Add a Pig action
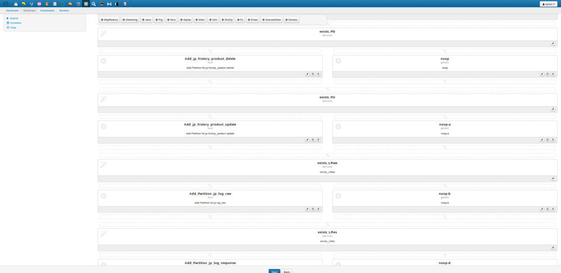The height and width of the screenshot is (273, 561). pyautogui.click(x=159, y=20)
